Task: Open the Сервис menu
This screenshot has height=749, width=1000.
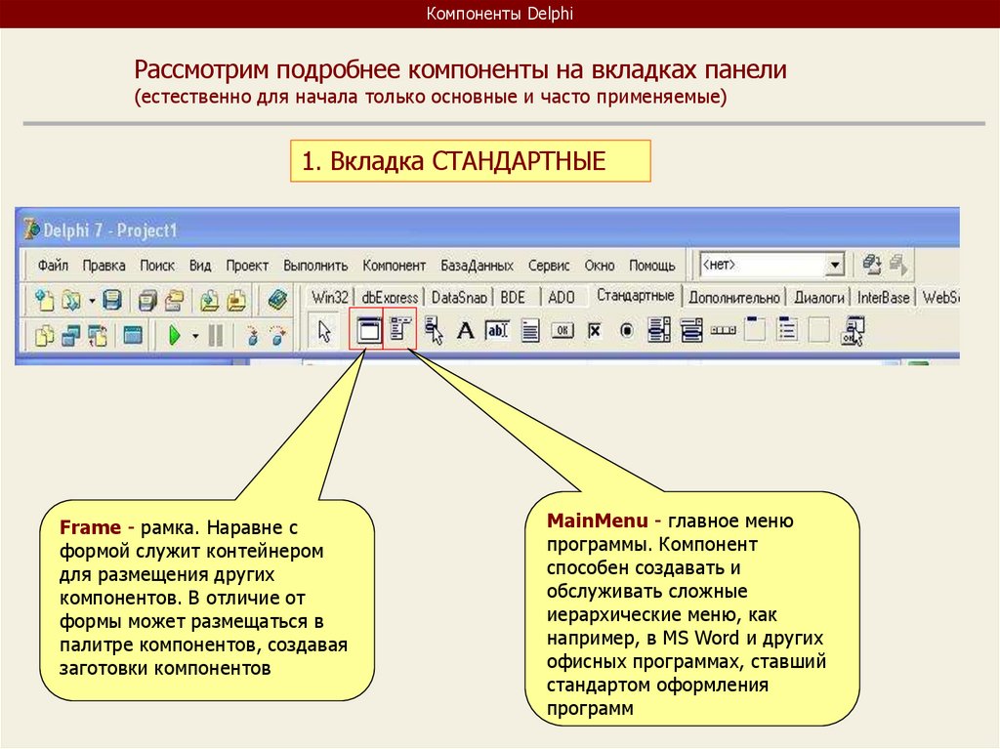Action: pyautogui.click(x=549, y=265)
